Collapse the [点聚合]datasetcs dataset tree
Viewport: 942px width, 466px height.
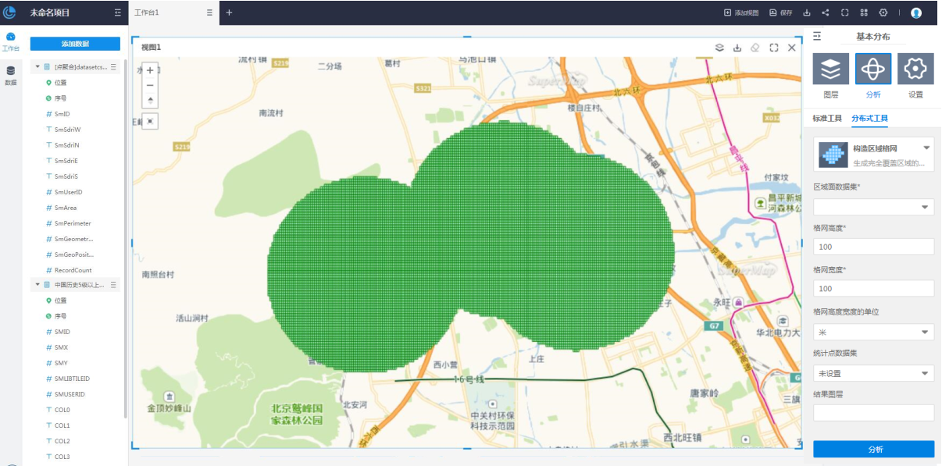click(37, 67)
